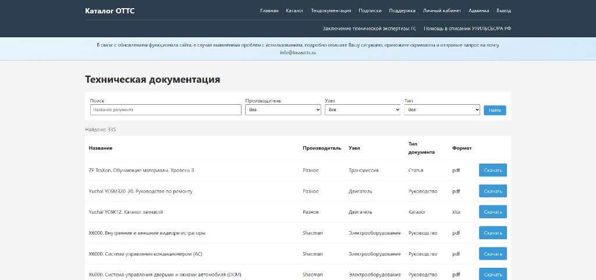Download X6000 дверьми и окнами (DCM) document
596x280 pixels.
click(493, 274)
